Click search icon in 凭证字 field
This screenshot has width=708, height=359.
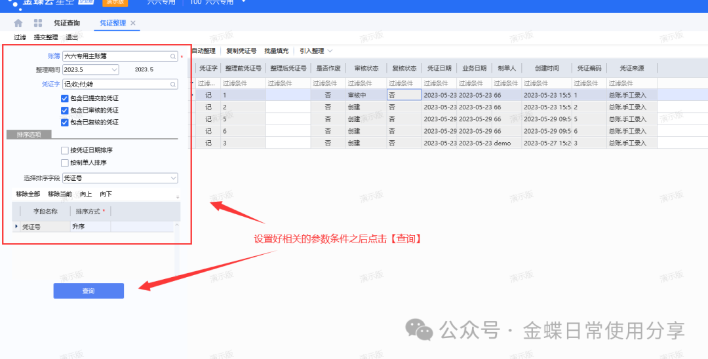pos(173,84)
